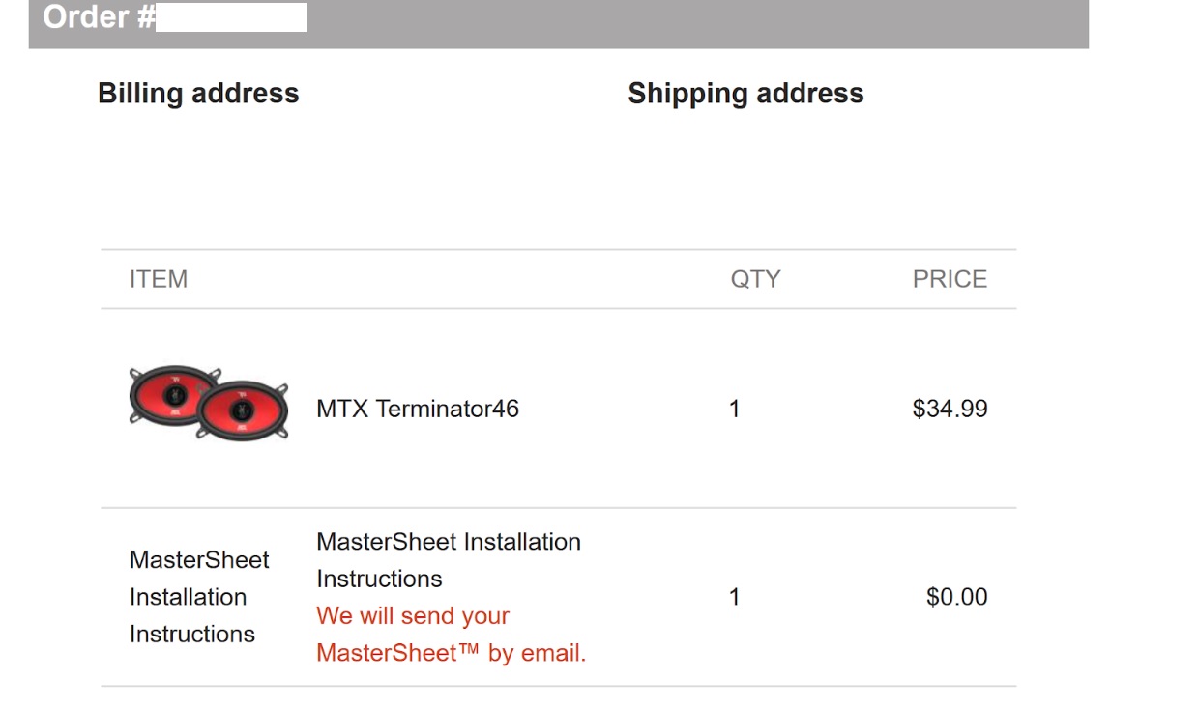Click the word 'Instructions' under MasterSheet Installation
The height and width of the screenshot is (707, 1198).
pos(379,579)
